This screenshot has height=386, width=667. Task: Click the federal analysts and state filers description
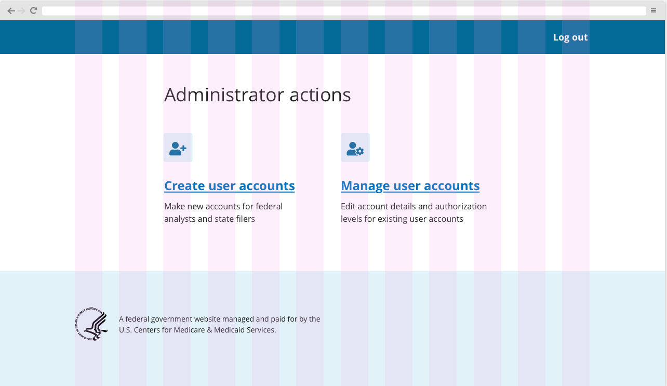(x=223, y=212)
